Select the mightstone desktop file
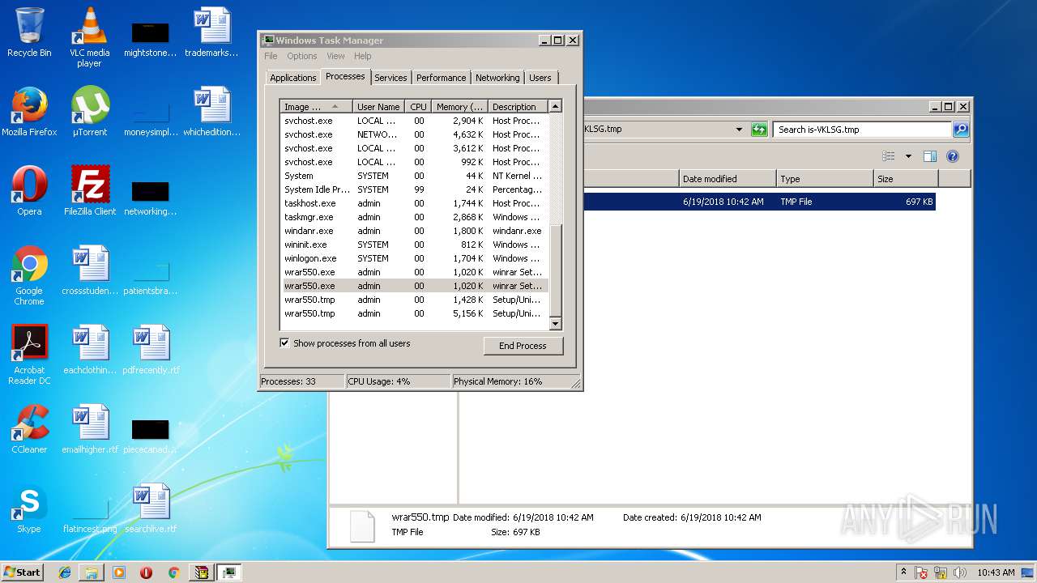Screen dimensions: 1037x583 coord(151,37)
